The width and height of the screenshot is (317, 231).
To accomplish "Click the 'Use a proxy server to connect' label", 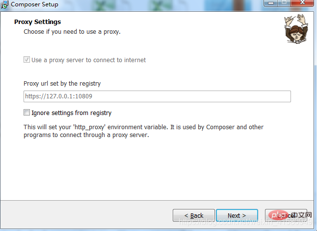I will coord(88,60).
